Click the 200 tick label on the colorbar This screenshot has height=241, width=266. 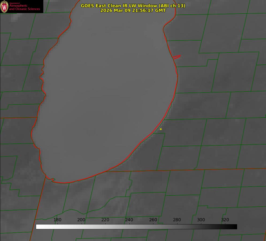[81, 220]
